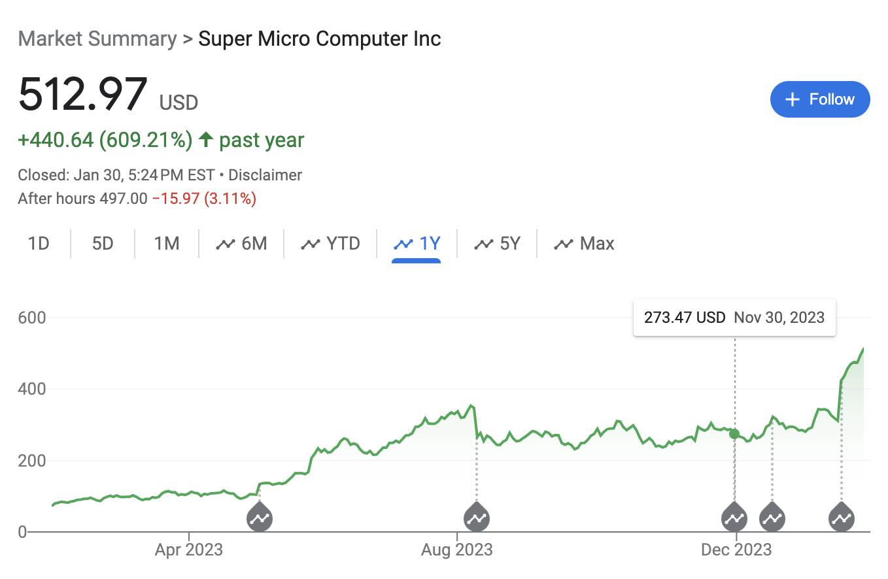The width and height of the screenshot is (888, 579).
Task: Select the 1M time range tab
Action: coord(167,244)
